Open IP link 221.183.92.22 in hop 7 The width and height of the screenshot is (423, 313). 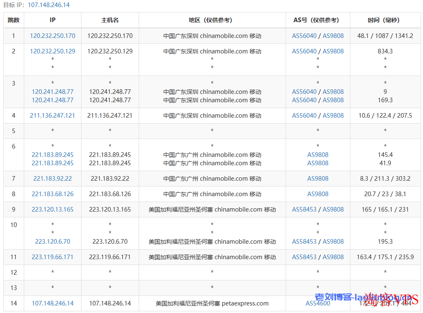click(53, 179)
